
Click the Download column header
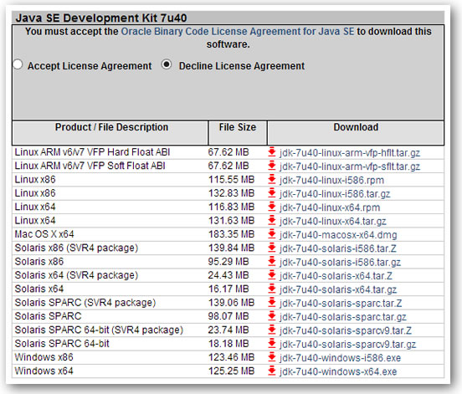[x=356, y=132]
